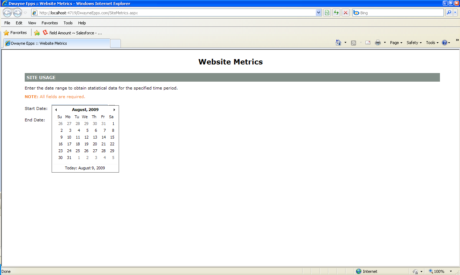The image size is (460, 275).
Task: Open search provider options dropdown
Action: [x=455, y=13]
